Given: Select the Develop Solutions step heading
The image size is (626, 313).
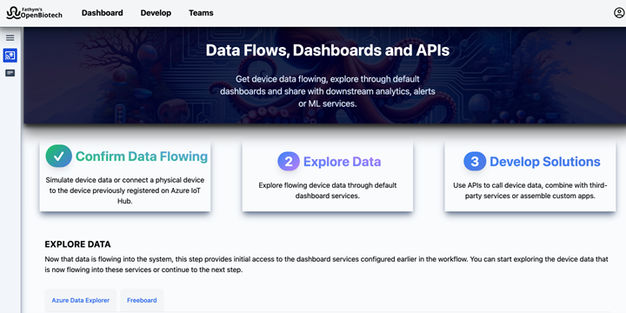Looking at the screenshot, I should pyautogui.click(x=545, y=162).
